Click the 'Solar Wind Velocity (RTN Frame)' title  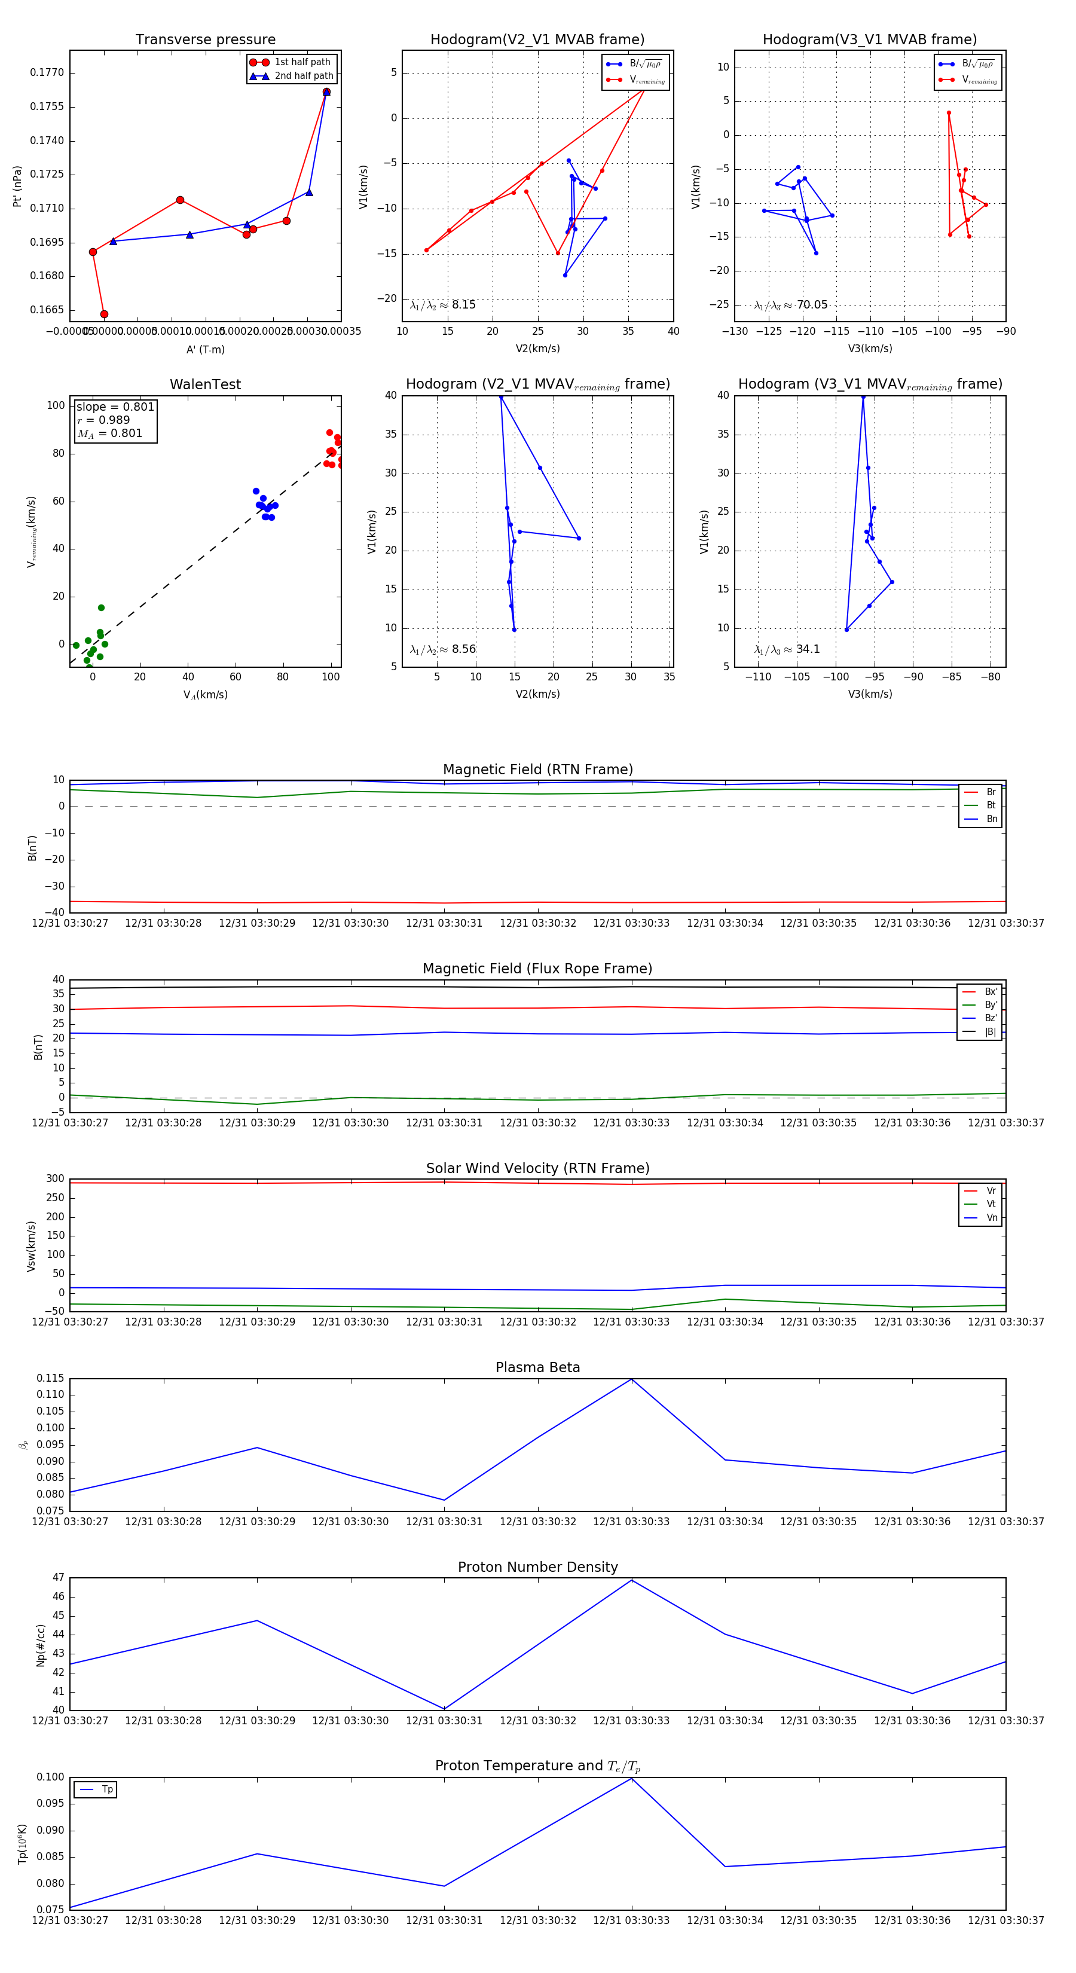coord(537,1168)
